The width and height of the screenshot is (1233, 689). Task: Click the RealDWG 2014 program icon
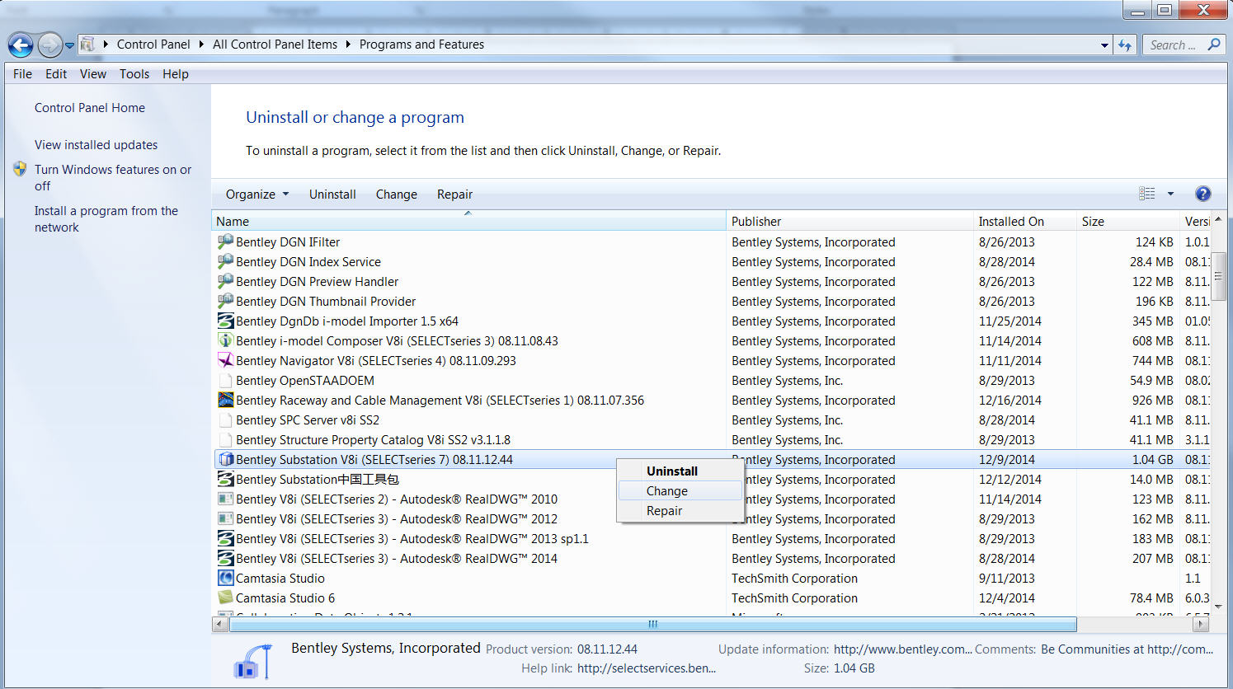[225, 558]
